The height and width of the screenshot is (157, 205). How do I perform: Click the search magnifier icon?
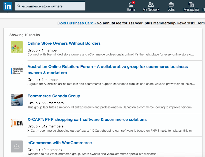click(x=19, y=6)
